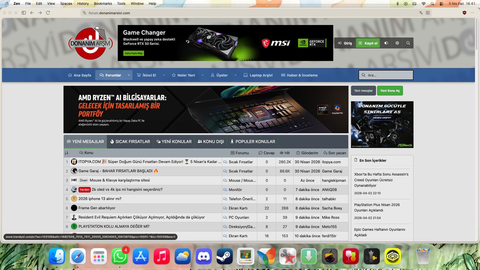
Task: Launch Safari from the dock
Action: pos(78,256)
